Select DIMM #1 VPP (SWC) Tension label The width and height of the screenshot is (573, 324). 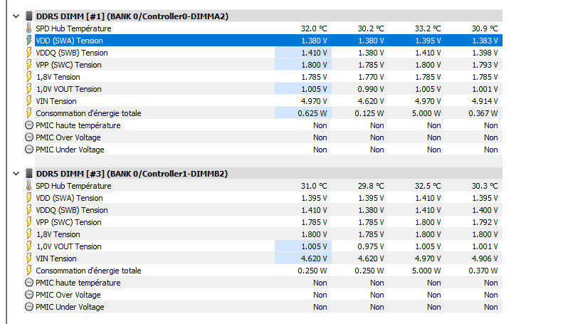69,65
